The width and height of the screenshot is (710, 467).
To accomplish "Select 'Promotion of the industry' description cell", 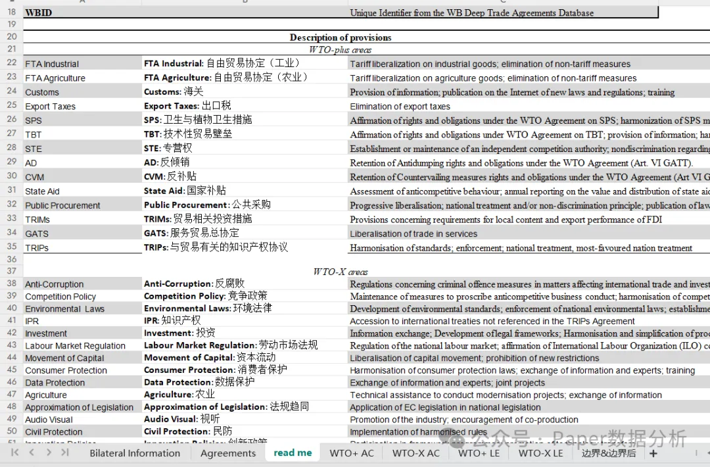I will pyautogui.click(x=529, y=419).
